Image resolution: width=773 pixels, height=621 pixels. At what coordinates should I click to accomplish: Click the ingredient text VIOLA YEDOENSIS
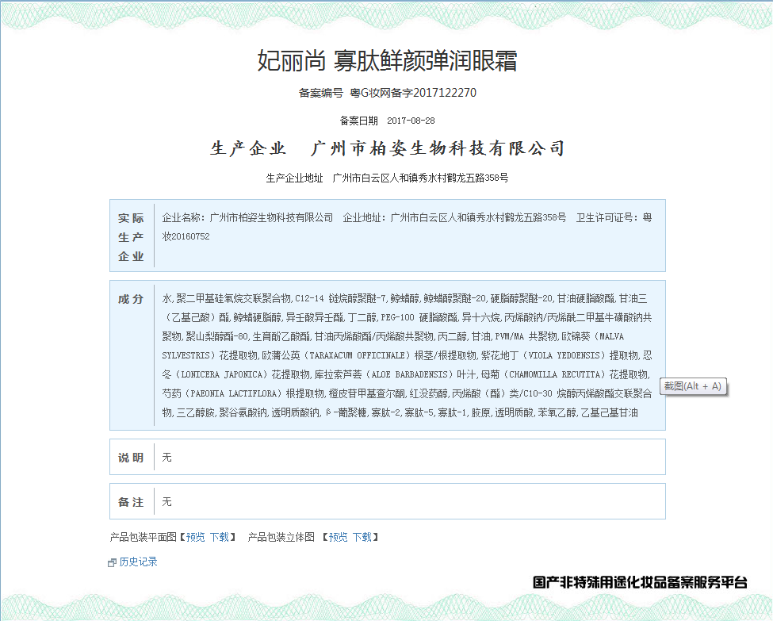click(564, 355)
